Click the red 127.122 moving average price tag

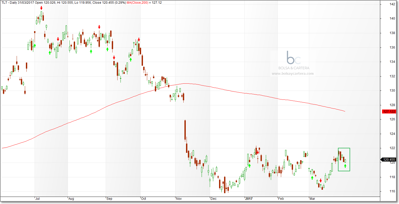389,112
